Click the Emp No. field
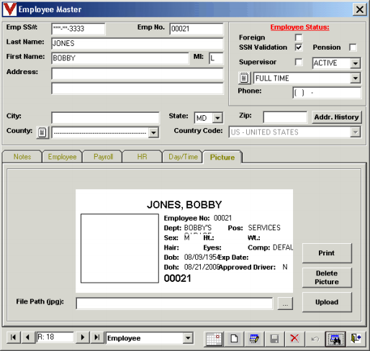 (197, 29)
